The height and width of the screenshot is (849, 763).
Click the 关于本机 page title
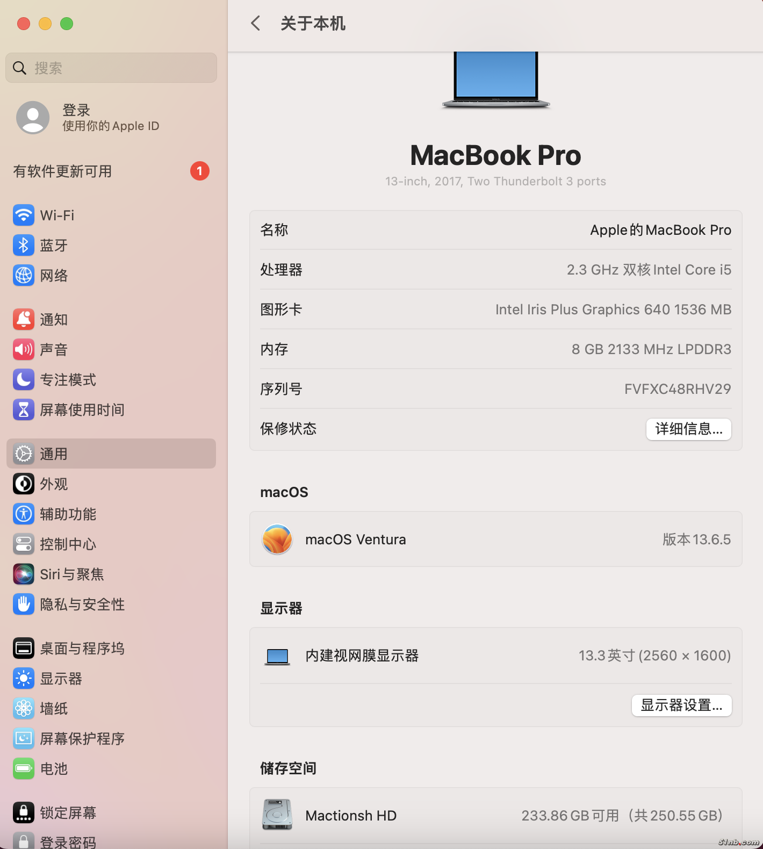(313, 24)
